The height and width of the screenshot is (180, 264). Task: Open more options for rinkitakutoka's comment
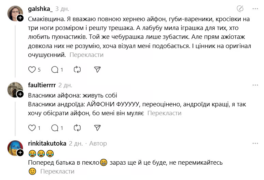tap(255, 144)
